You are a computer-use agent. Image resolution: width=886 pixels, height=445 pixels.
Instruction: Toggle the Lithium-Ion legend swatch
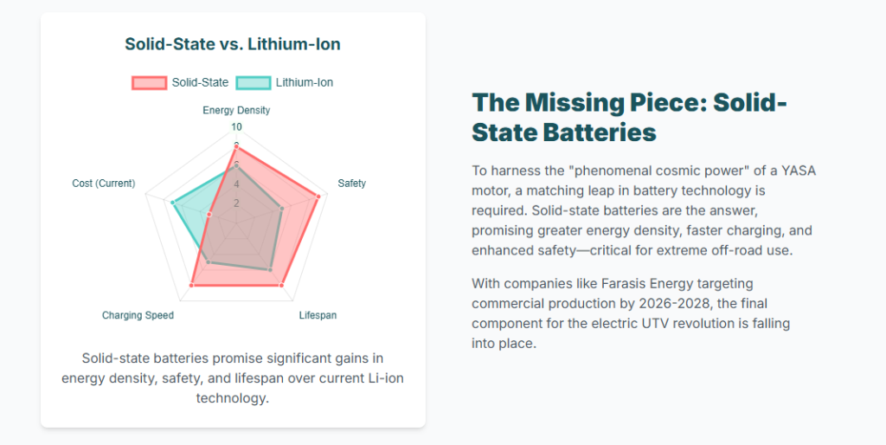tap(253, 82)
